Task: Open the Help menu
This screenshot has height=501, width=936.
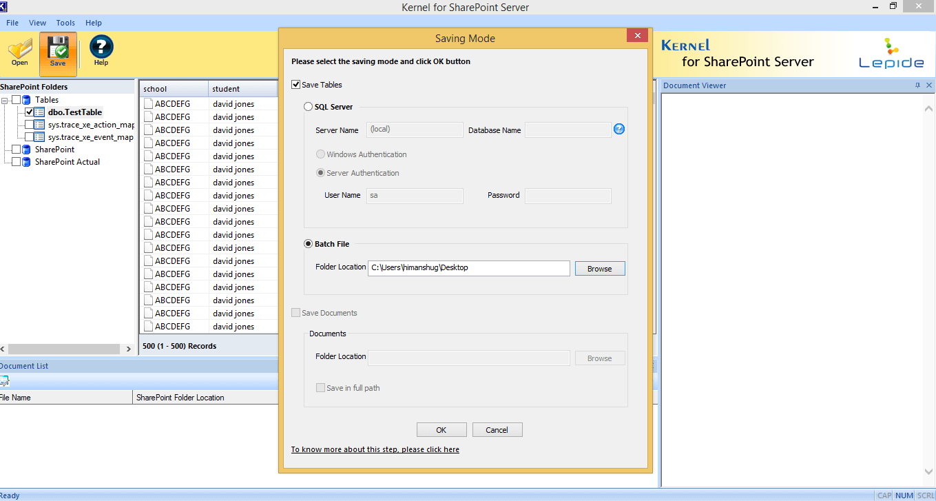Action: click(94, 23)
